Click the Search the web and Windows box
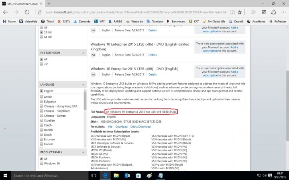The image size is (289, 180). tap(49, 176)
